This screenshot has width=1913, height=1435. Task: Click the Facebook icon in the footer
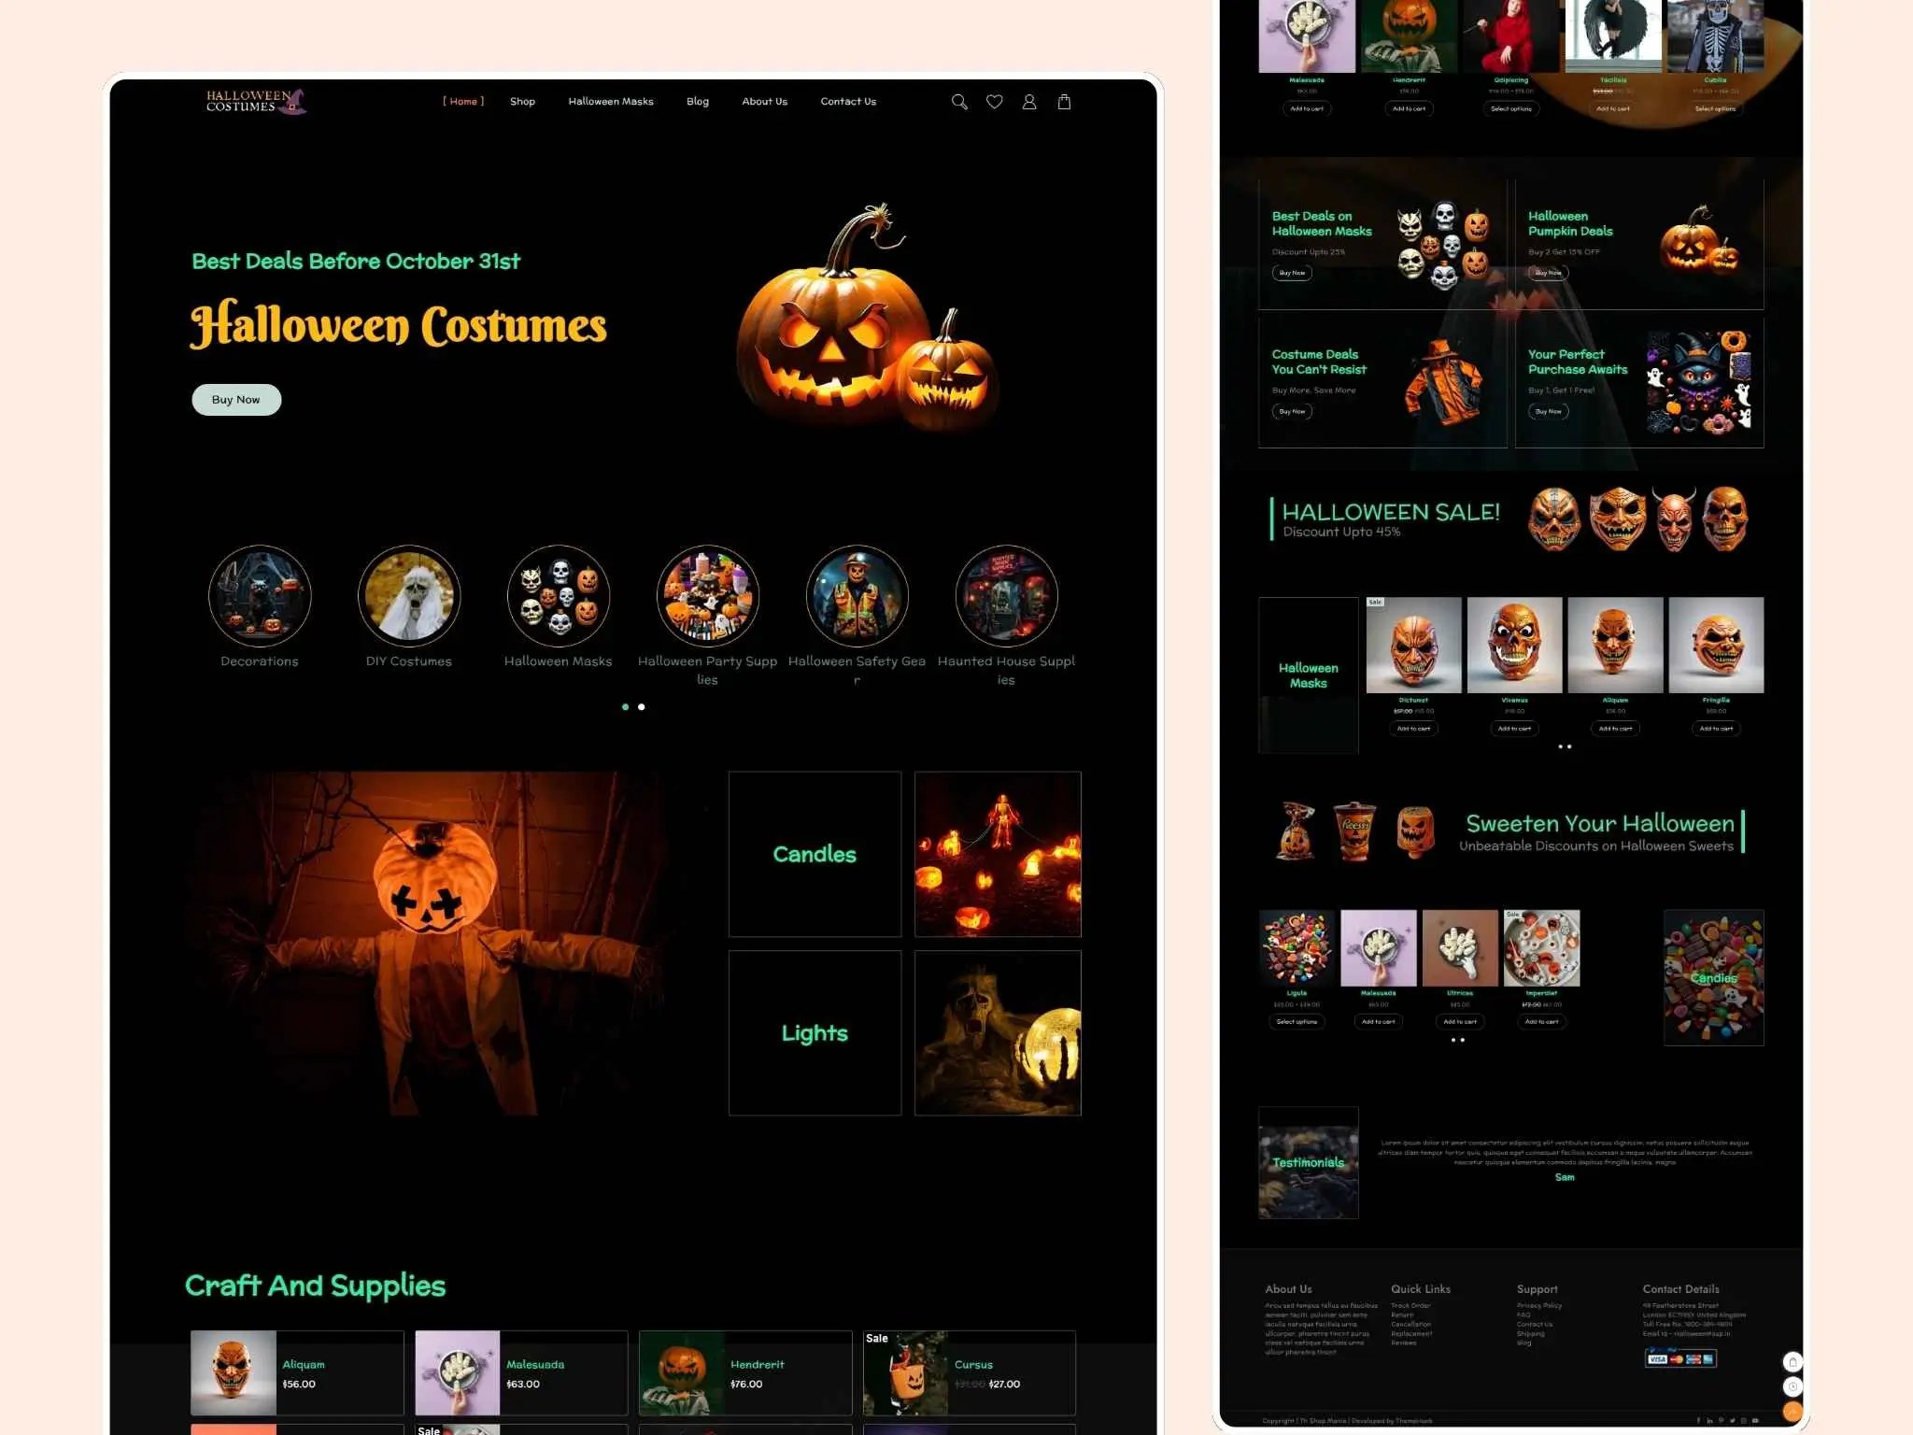(1698, 1420)
